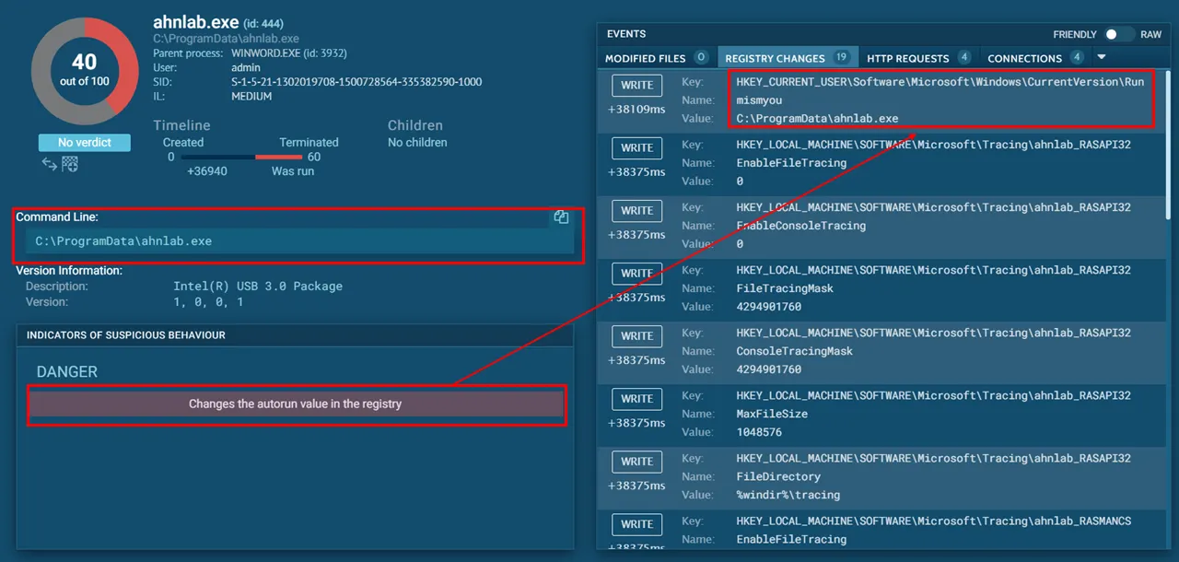Image resolution: width=1179 pixels, height=562 pixels.
Task: Click the MaxFileSize value 1048576
Action: [759, 432]
